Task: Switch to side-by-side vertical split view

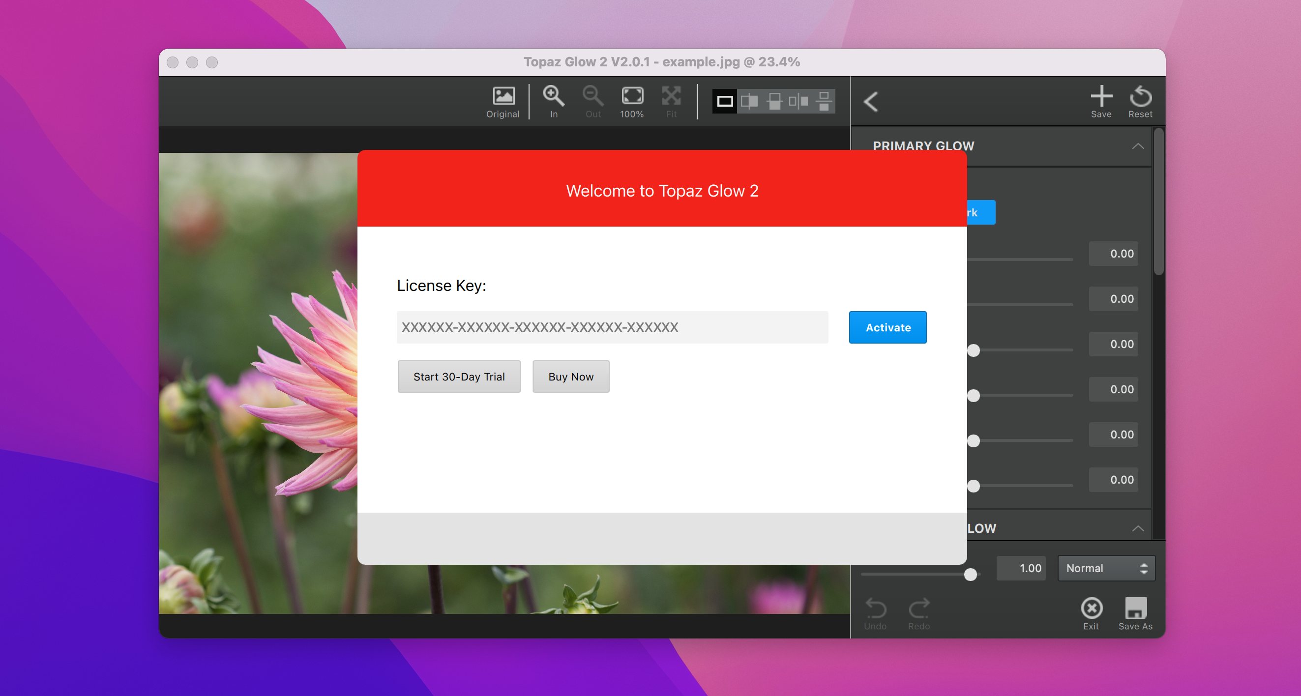Action: tap(798, 101)
